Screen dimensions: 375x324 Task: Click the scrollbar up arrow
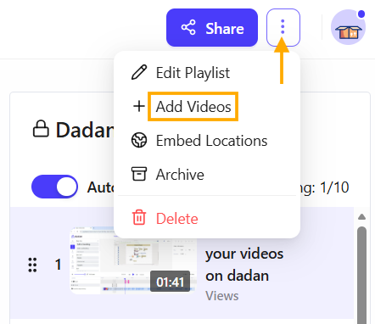point(361,217)
